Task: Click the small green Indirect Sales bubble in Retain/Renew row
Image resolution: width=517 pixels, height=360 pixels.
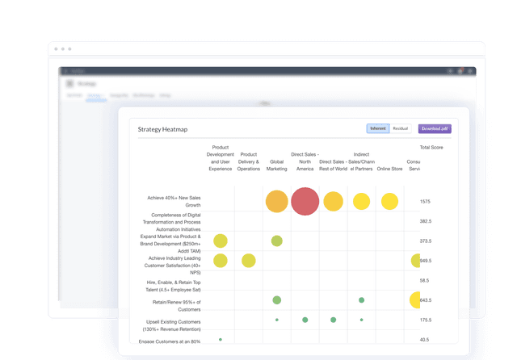Action: (361, 300)
